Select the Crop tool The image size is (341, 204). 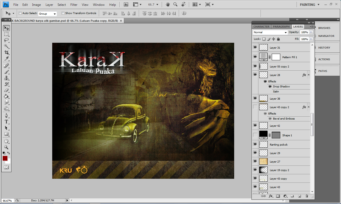6,52
